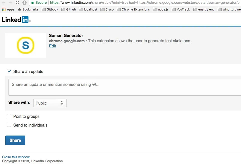Click the browser forward arrow
The image size is (241, 167).
click(x=10, y=2)
